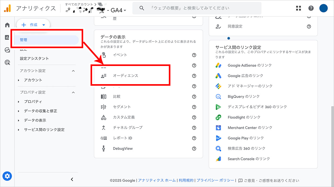Show help for イベント

pyautogui.click(x=194, y=55)
